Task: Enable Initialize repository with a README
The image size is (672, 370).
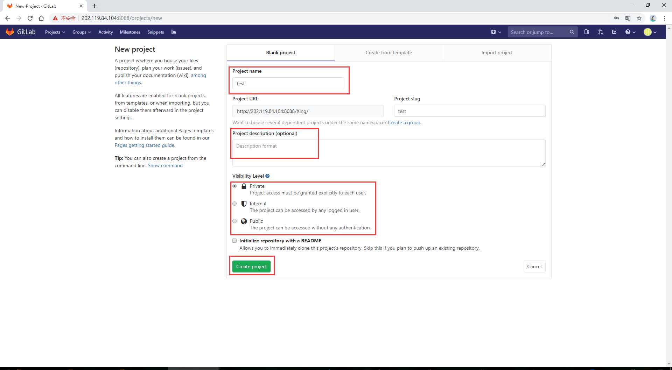Action: pos(234,241)
